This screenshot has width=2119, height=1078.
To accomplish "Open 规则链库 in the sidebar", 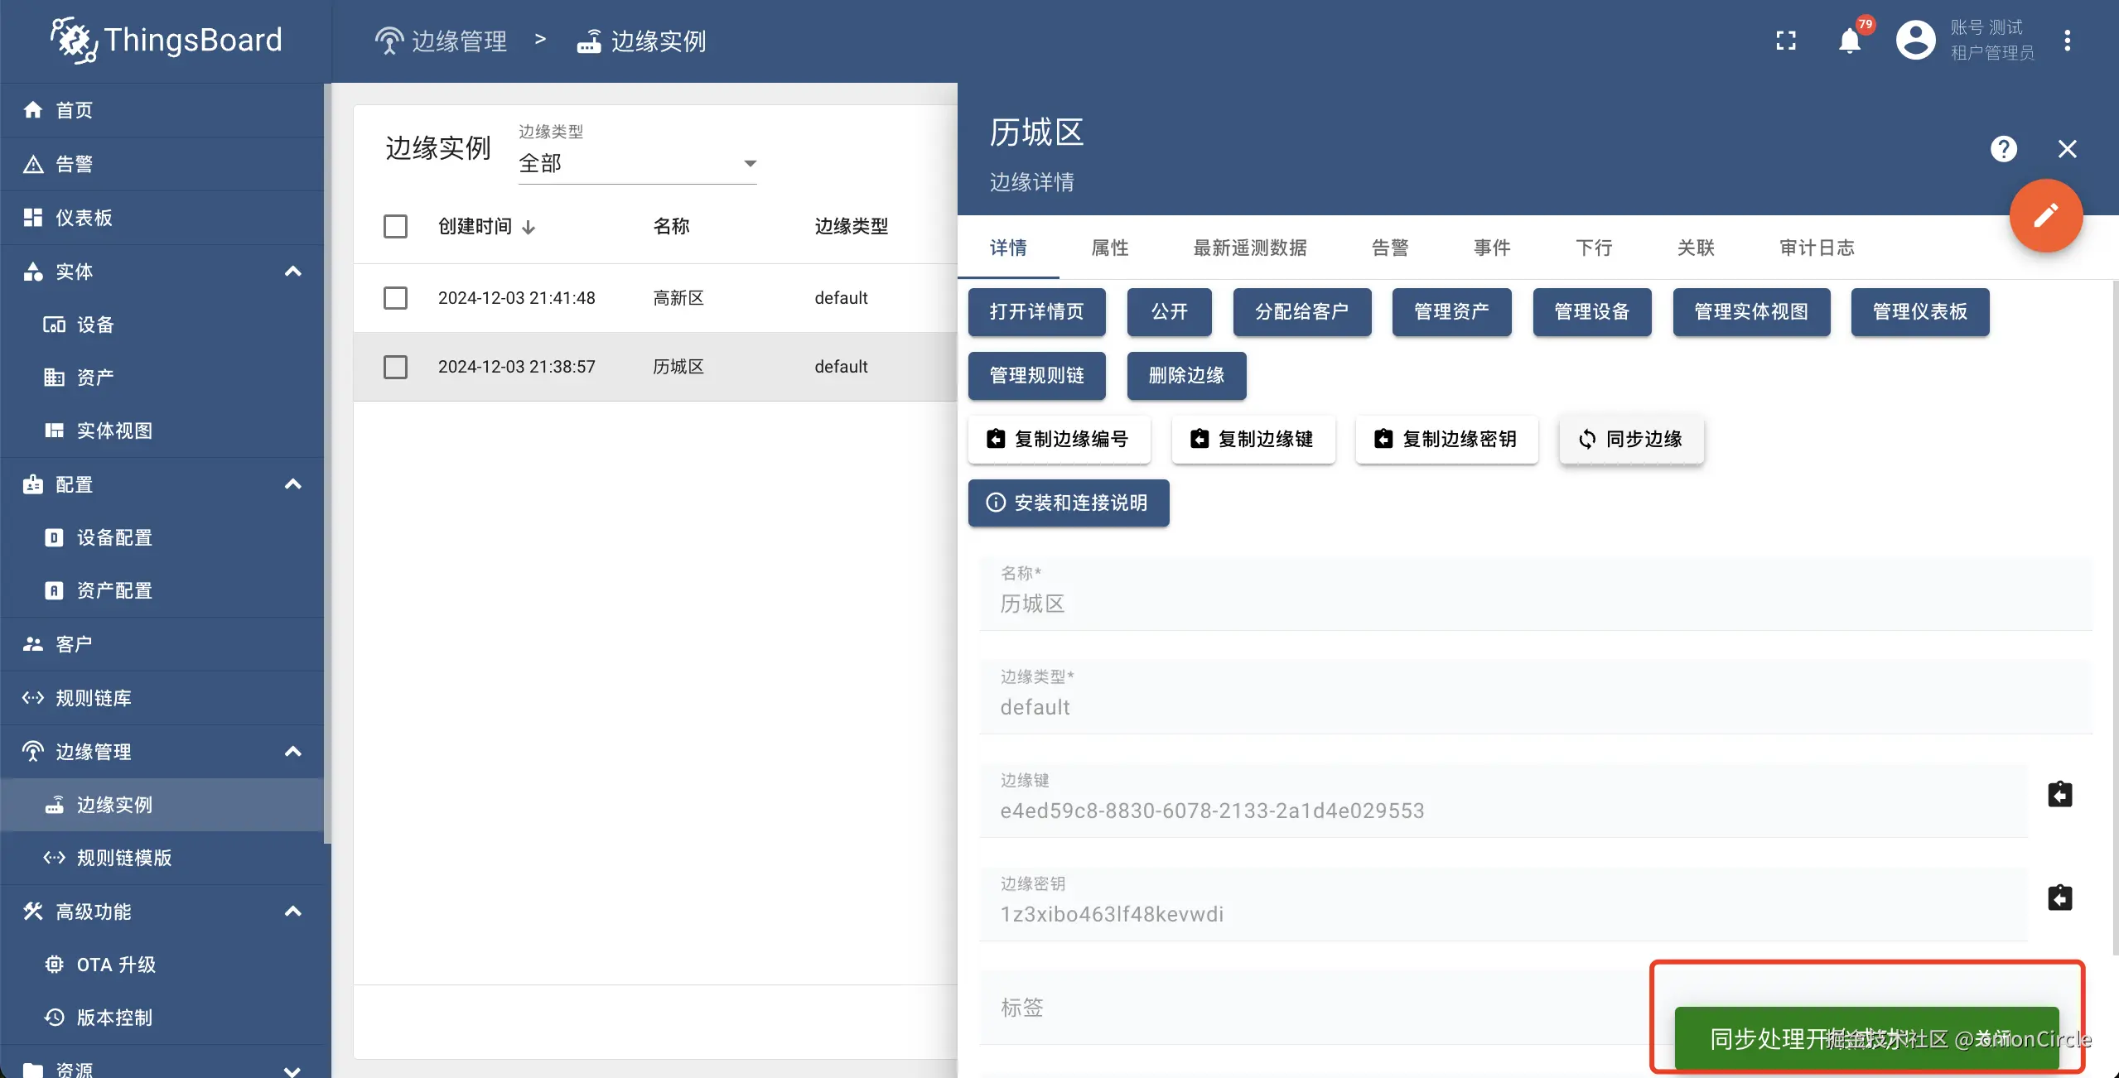I will click(x=93, y=698).
